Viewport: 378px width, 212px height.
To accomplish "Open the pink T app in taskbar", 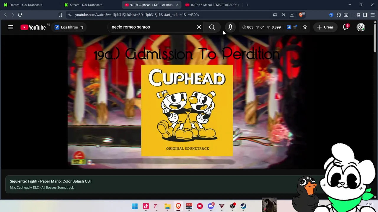I will click(x=155, y=206).
